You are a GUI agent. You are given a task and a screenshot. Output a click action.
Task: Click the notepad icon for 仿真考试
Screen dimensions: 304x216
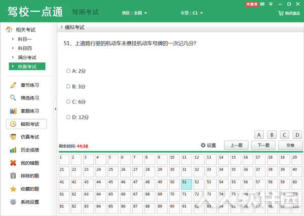point(13,137)
